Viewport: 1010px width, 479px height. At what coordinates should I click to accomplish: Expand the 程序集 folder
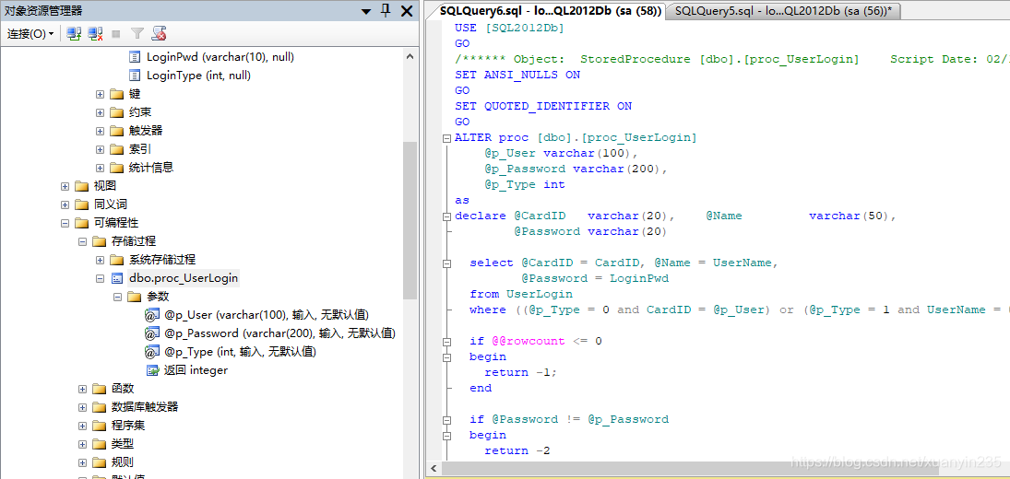coord(82,426)
